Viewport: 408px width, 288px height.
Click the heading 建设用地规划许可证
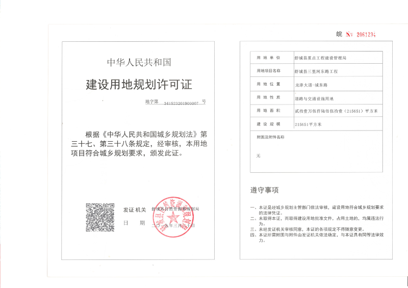tap(139, 85)
